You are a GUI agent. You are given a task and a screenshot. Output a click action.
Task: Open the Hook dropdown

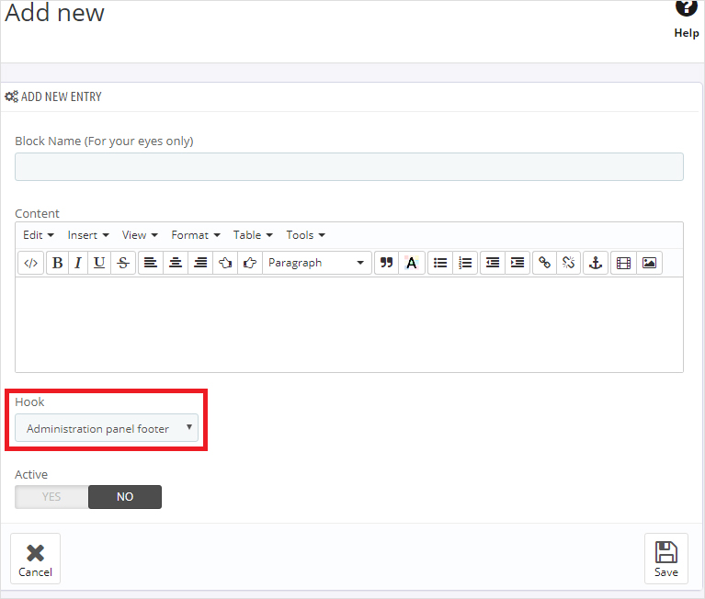click(x=107, y=428)
